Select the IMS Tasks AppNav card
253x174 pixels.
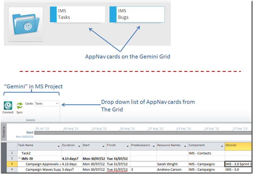coord(77,14)
